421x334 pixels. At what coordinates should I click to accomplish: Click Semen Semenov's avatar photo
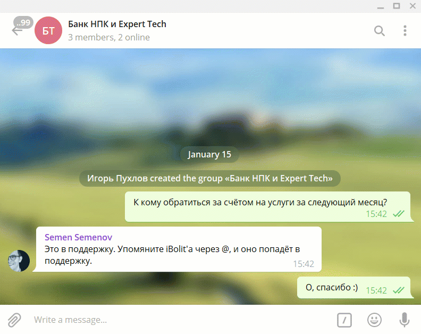tap(19, 261)
